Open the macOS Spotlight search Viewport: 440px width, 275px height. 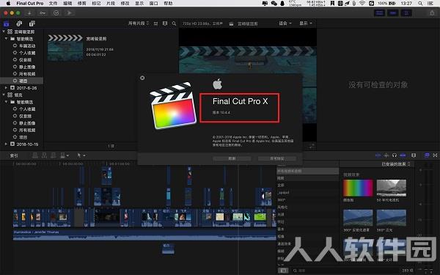pyautogui.click(x=420, y=4)
